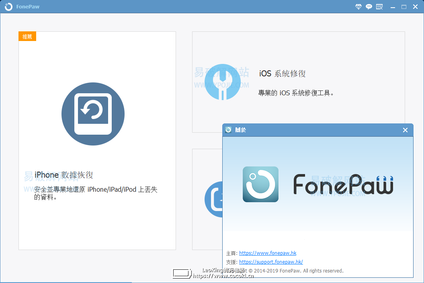Click the FonePaw wordmark in about dialog
The height and width of the screenshot is (283, 424).
(x=343, y=184)
